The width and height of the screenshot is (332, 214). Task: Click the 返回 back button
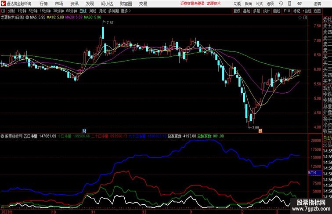coord(317,11)
